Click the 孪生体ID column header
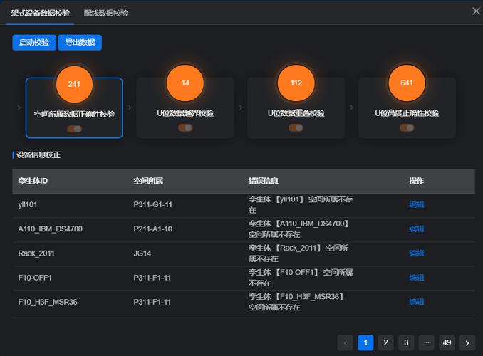 (x=33, y=181)
